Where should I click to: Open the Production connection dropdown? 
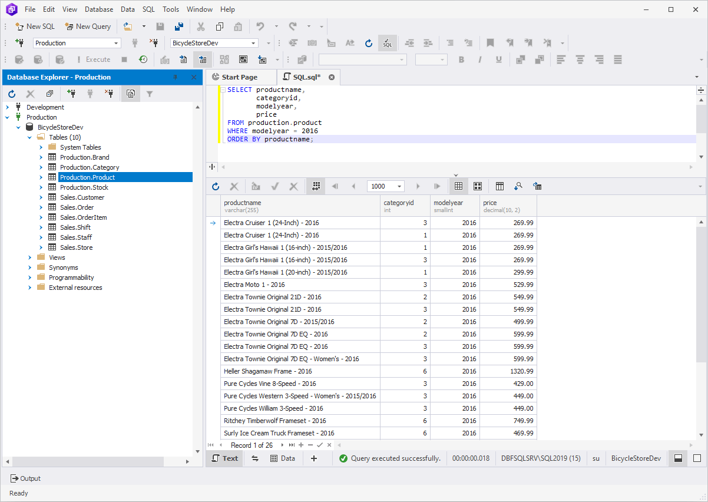(x=116, y=43)
